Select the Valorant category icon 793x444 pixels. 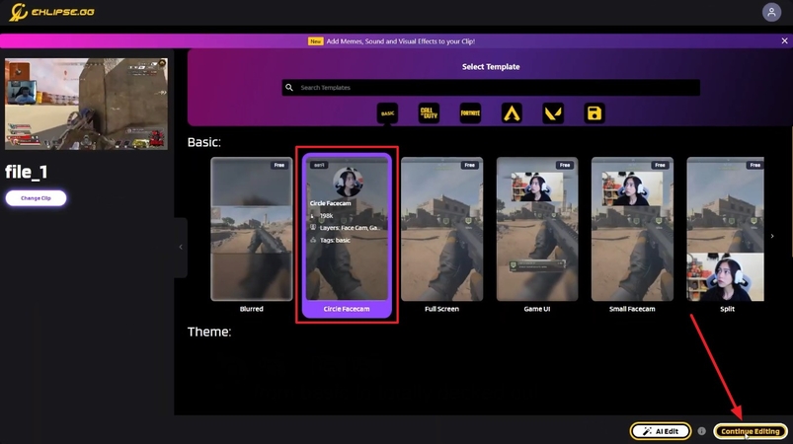[553, 113]
